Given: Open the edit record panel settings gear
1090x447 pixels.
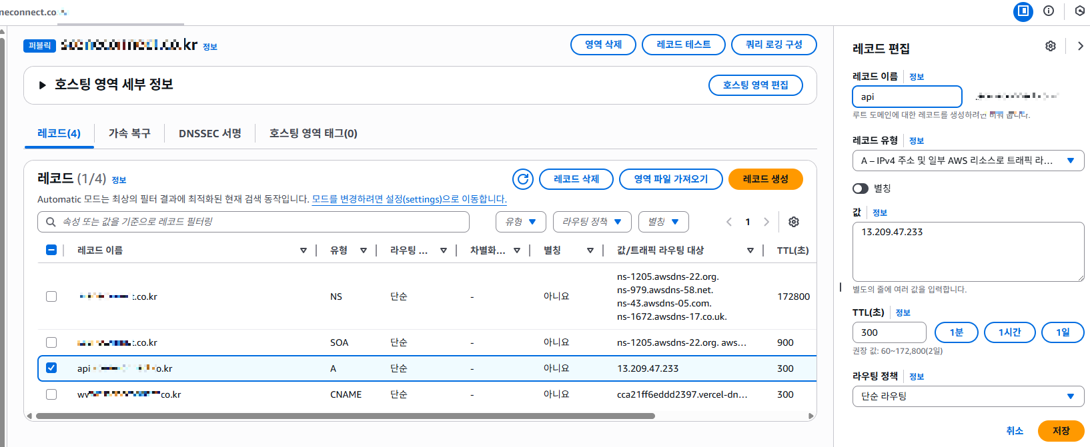Looking at the screenshot, I should 1051,46.
